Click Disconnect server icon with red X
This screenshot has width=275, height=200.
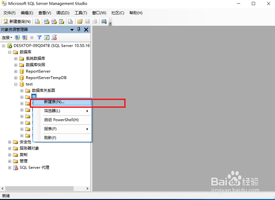coord(25,38)
